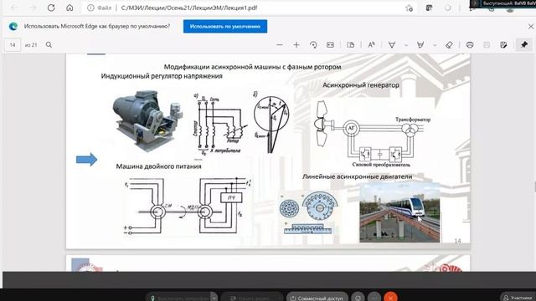Click 'Использовать по умолчанию' button
This screenshot has height=301, width=536.
(x=225, y=26)
